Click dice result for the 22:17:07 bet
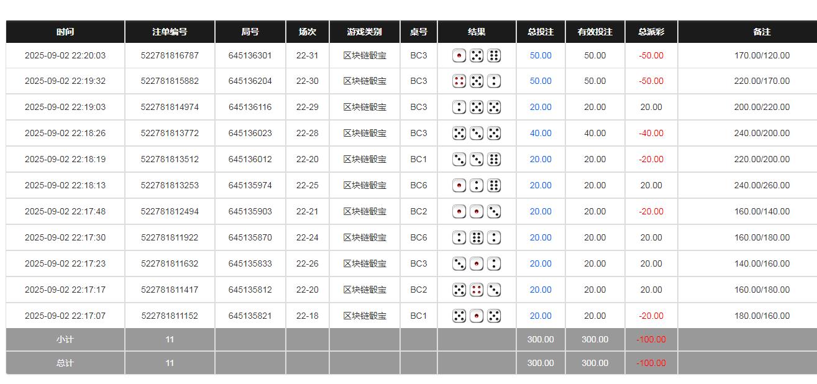817x384 pixels. [x=477, y=316]
